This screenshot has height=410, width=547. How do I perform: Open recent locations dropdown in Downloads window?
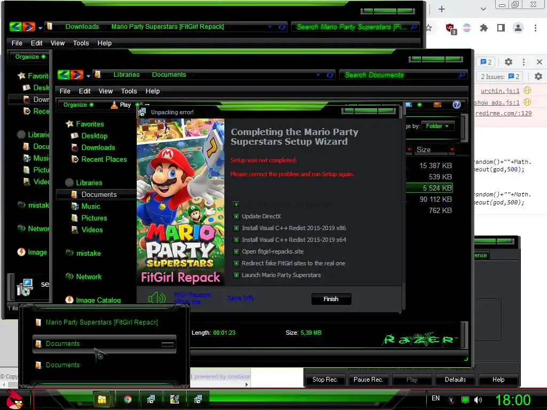click(40, 28)
